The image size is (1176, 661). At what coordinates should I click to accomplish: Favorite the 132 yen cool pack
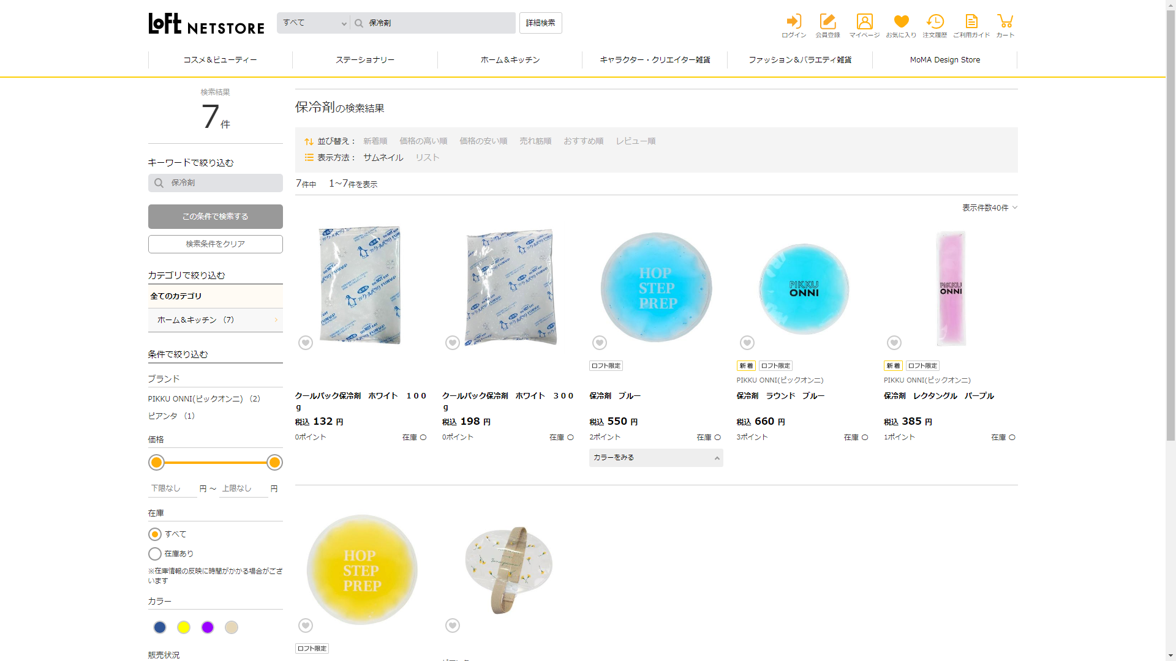tap(306, 343)
